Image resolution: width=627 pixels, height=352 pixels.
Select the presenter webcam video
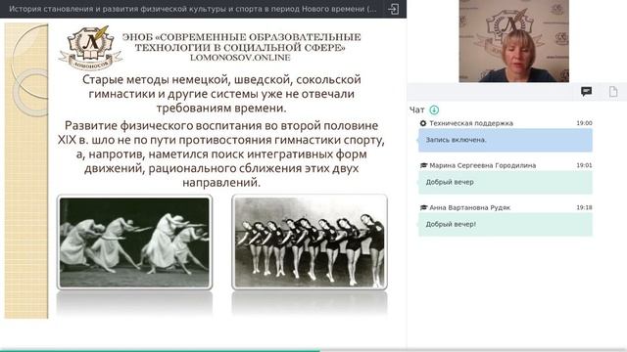click(x=513, y=41)
